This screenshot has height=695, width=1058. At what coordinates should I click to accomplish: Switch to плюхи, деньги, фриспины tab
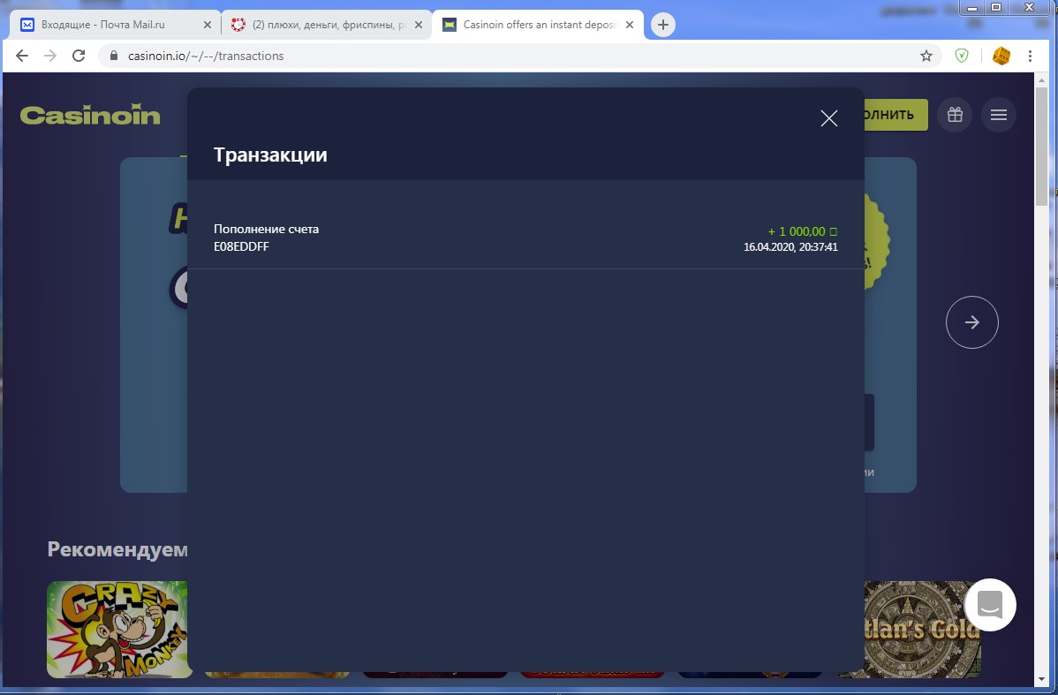(329, 25)
